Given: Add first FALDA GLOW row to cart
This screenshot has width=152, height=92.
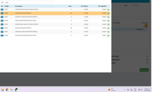Looking at the screenshot, I should [x=108, y=21].
